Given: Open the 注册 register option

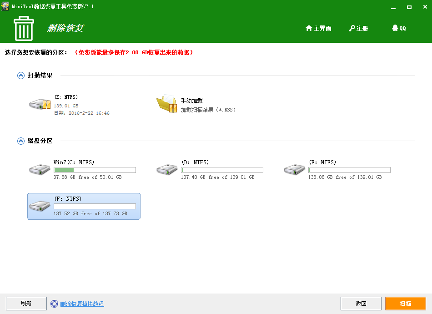Looking at the screenshot, I should pyautogui.click(x=362, y=28).
